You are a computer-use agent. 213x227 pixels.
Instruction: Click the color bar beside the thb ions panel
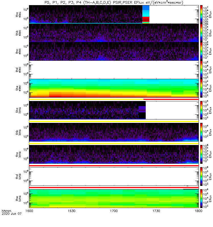[x=201, y=132]
